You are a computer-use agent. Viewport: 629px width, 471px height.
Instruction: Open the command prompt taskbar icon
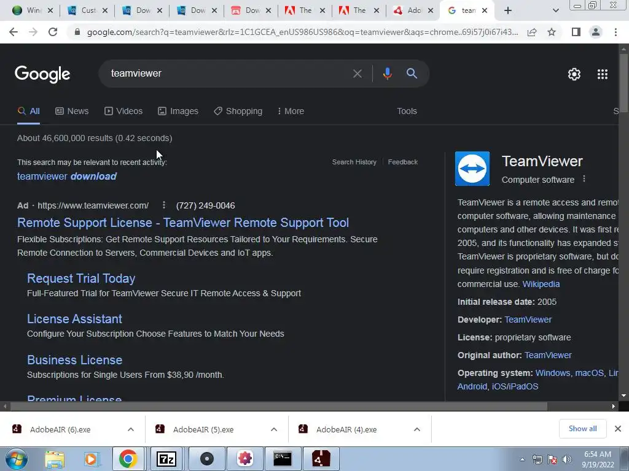point(283,459)
